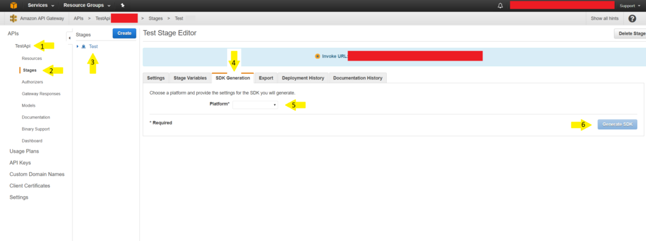This screenshot has width=646, height=241.
Task: Open Custom Domain Names in the sidebar
Action: tap(37, 174)
